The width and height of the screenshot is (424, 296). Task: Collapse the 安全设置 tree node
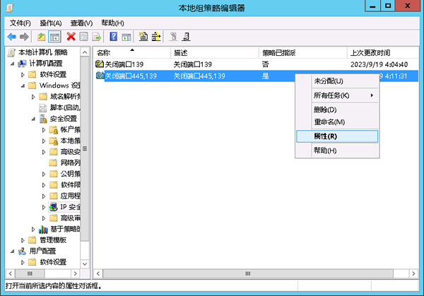[33, 119]
